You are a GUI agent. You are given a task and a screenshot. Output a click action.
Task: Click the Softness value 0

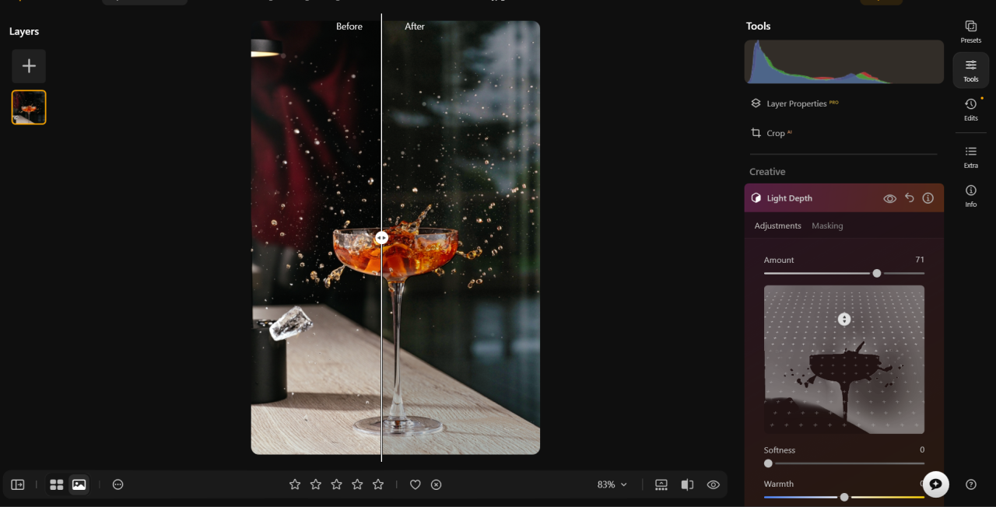(922, 450)
